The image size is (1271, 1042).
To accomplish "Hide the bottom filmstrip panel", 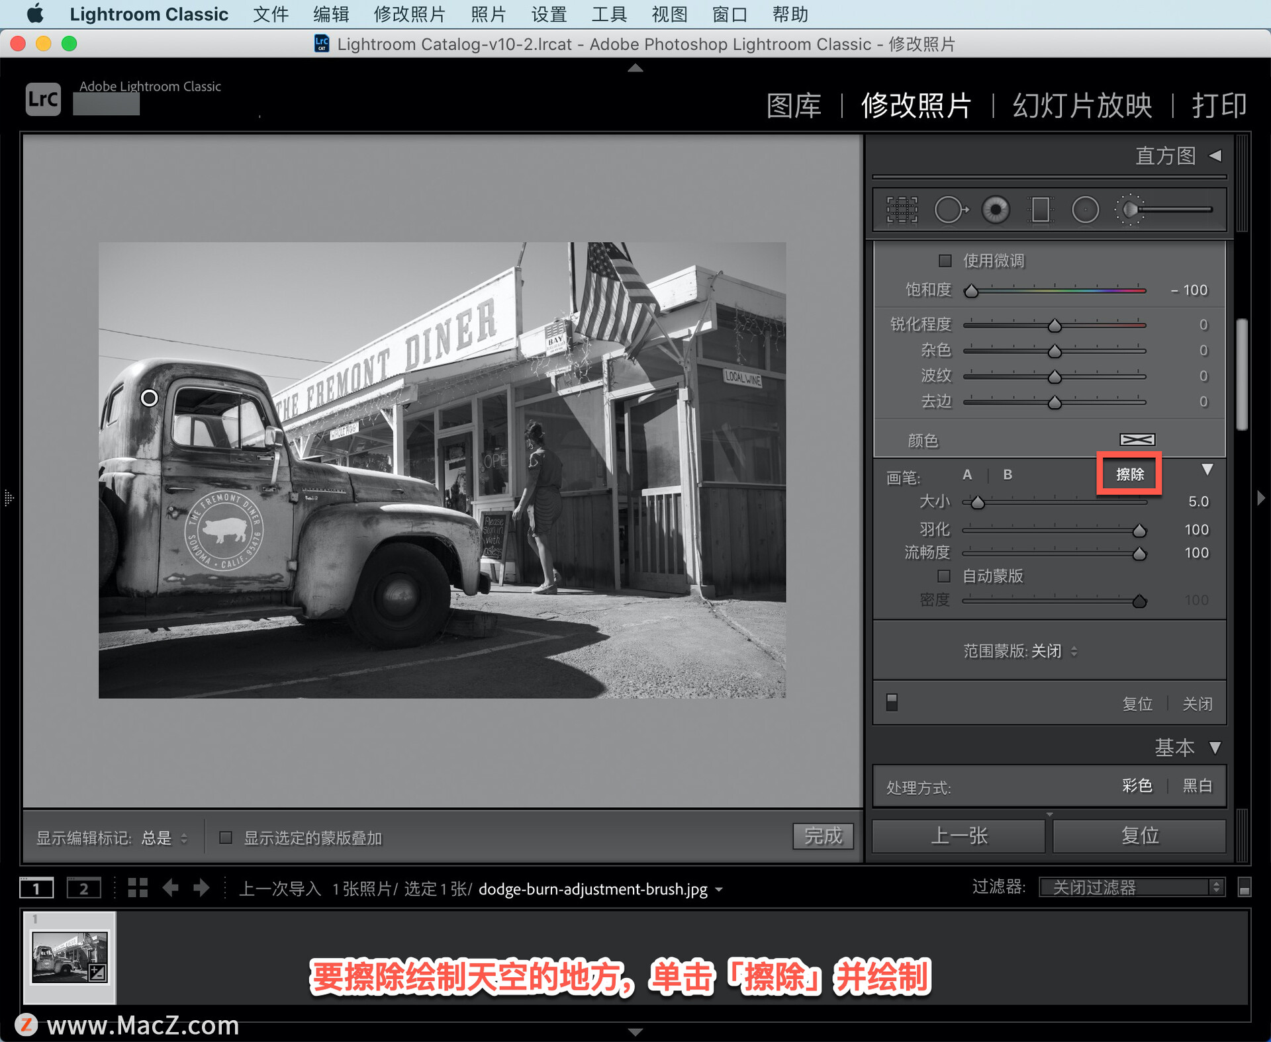I will point(635,1031).
